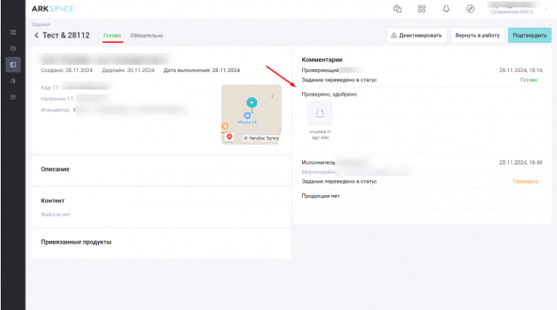This screenshot has height=310, width=557.
Task: Click the timestamp 28.11.2024, 16:46
Action: pyautogui.click(x=521, y=162)
